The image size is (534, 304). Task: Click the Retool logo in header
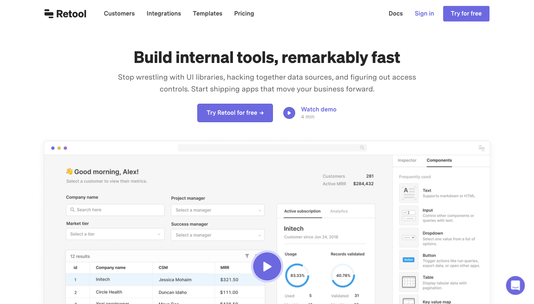(65, 14)
